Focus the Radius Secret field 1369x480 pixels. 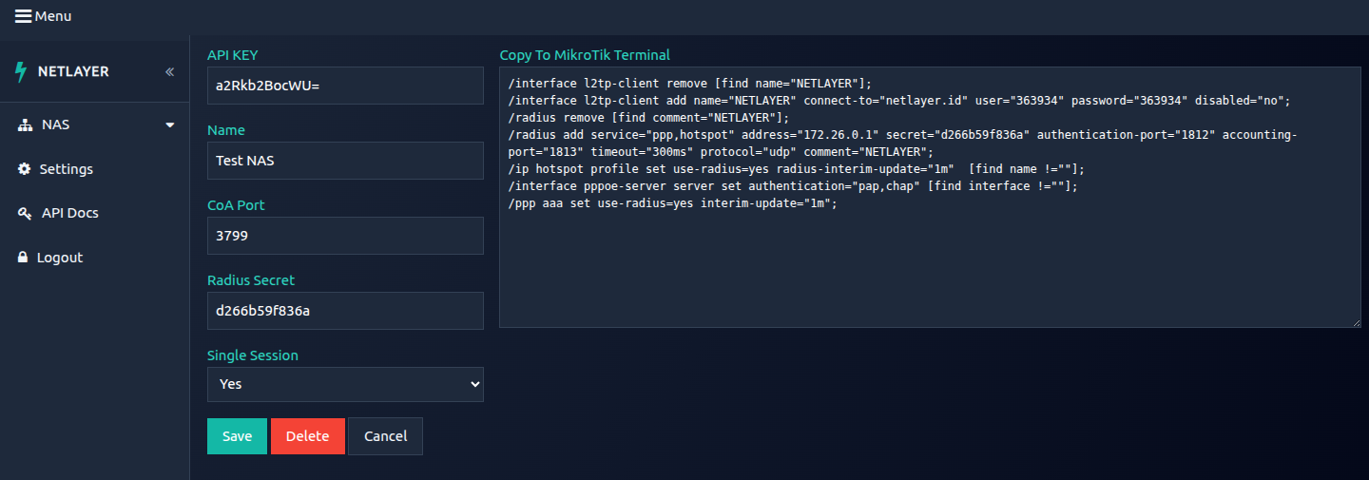tap(345, 311)
